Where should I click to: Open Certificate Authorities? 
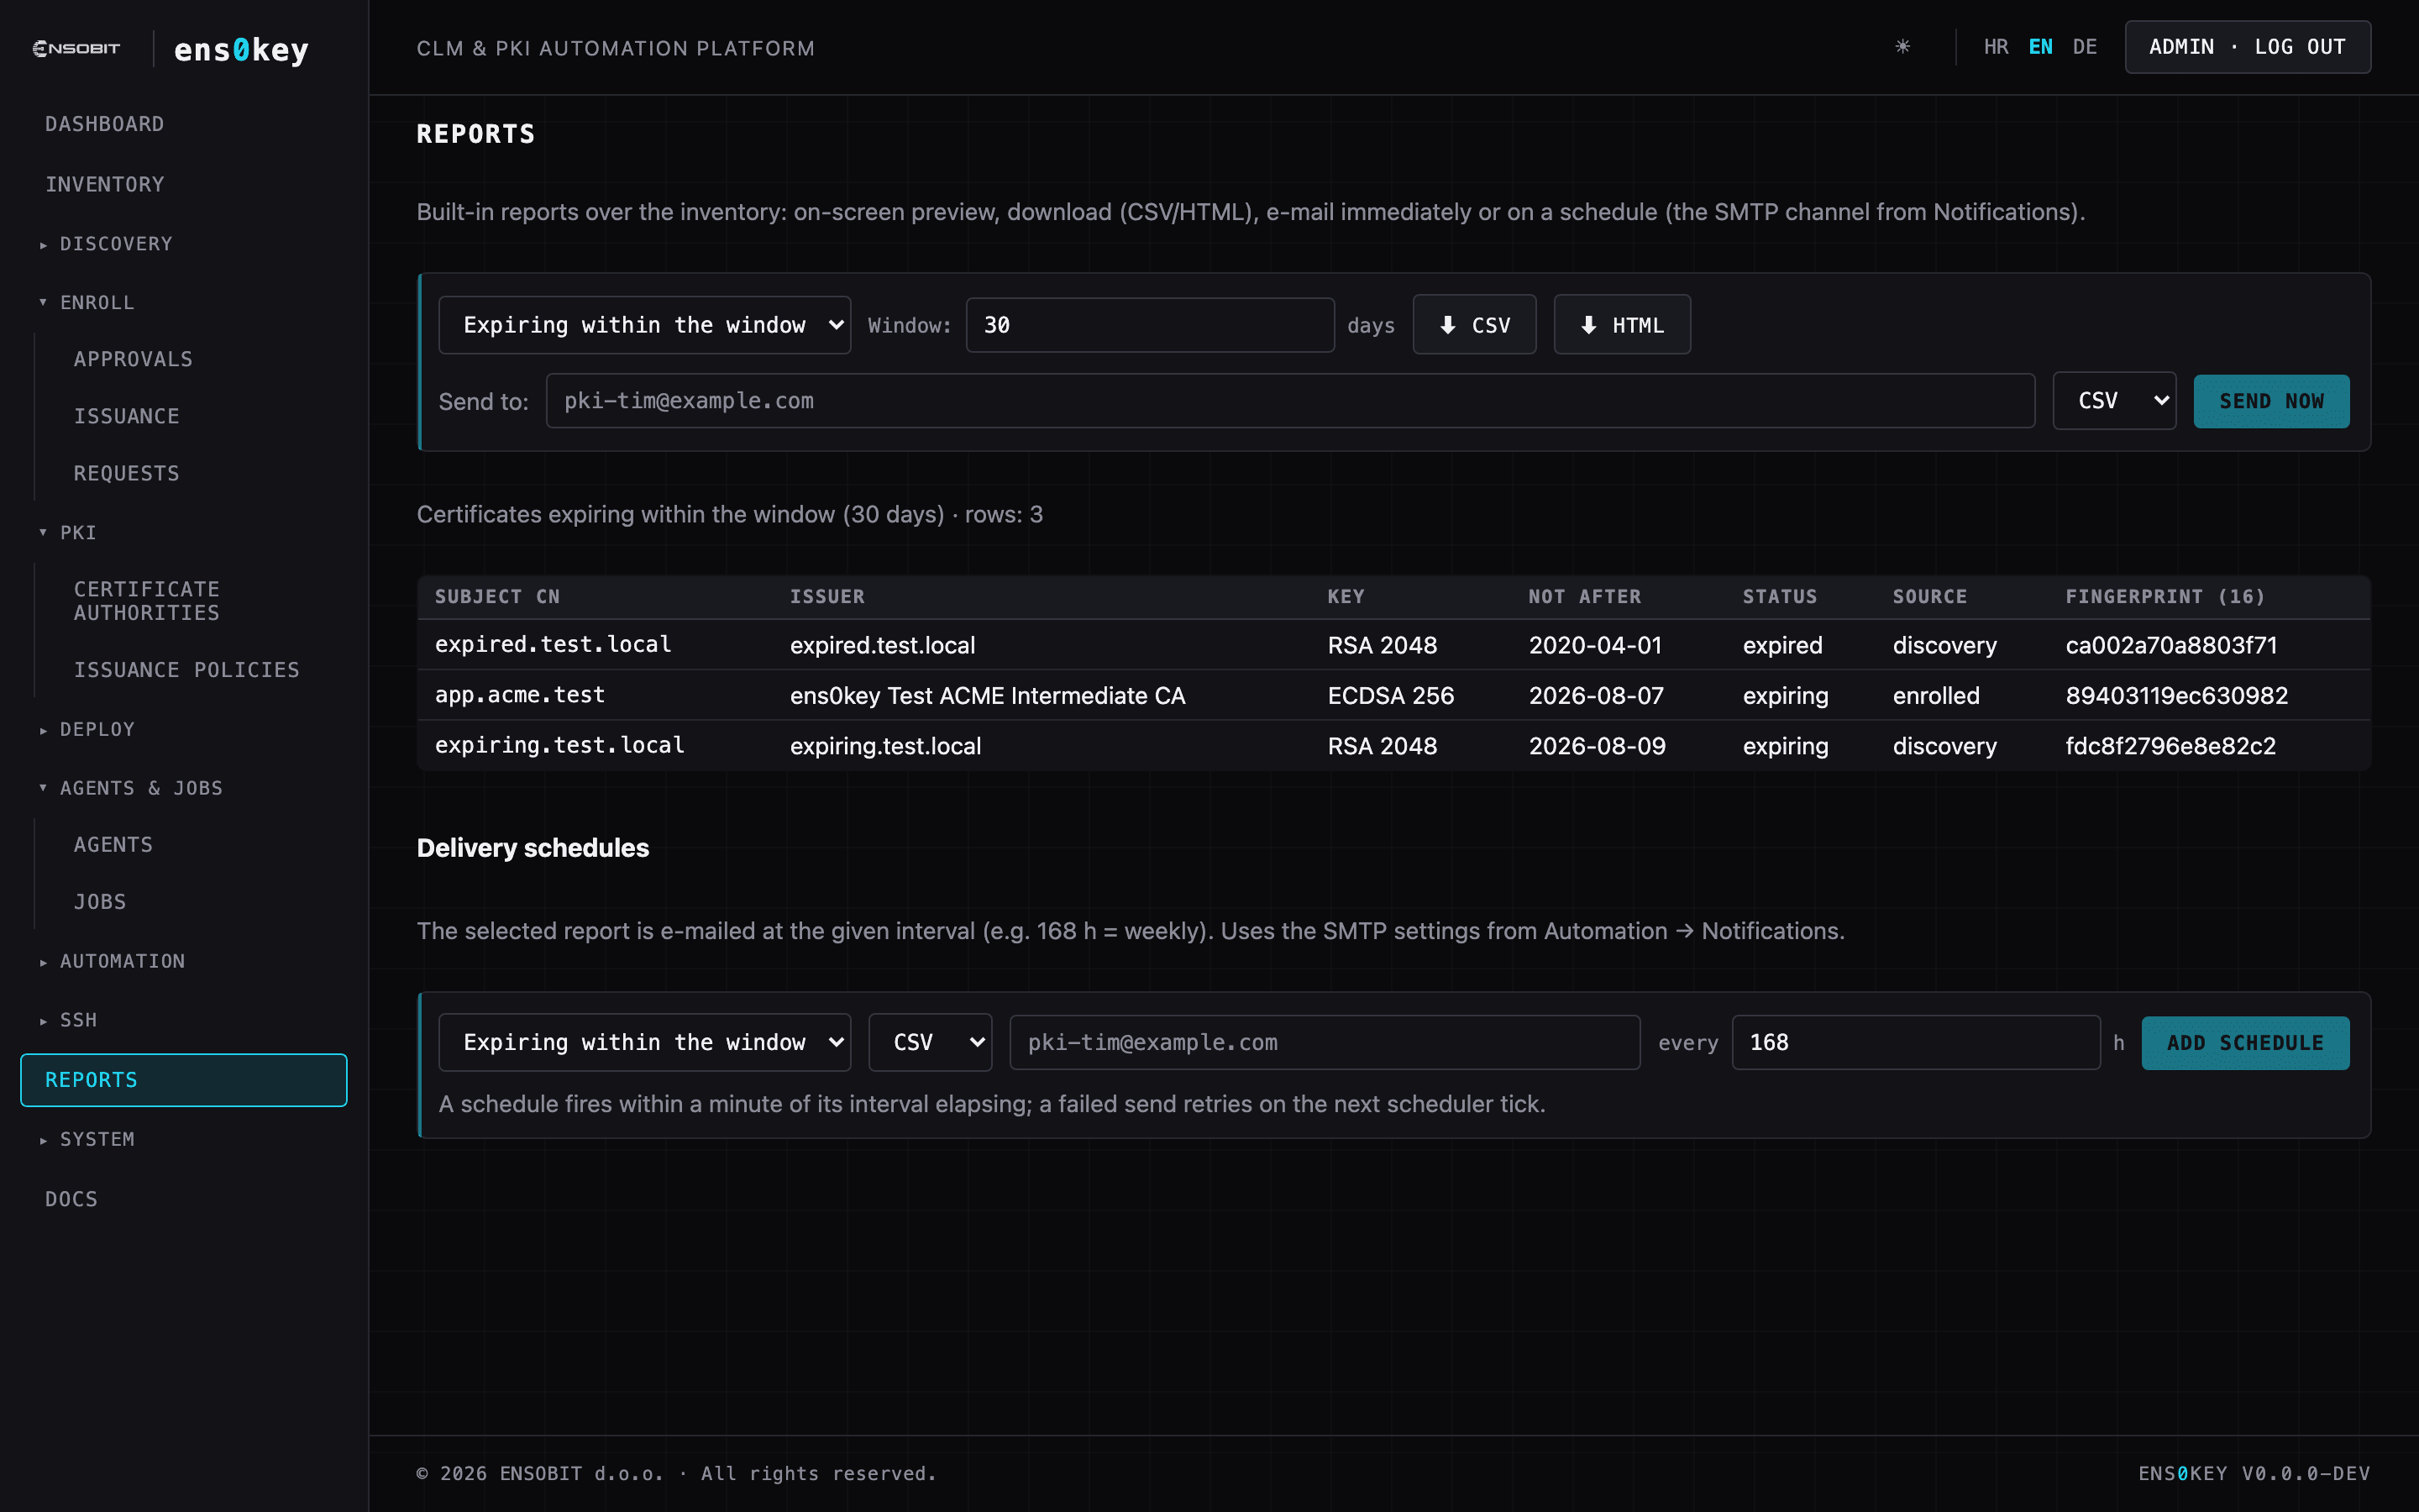click(146, 602)
